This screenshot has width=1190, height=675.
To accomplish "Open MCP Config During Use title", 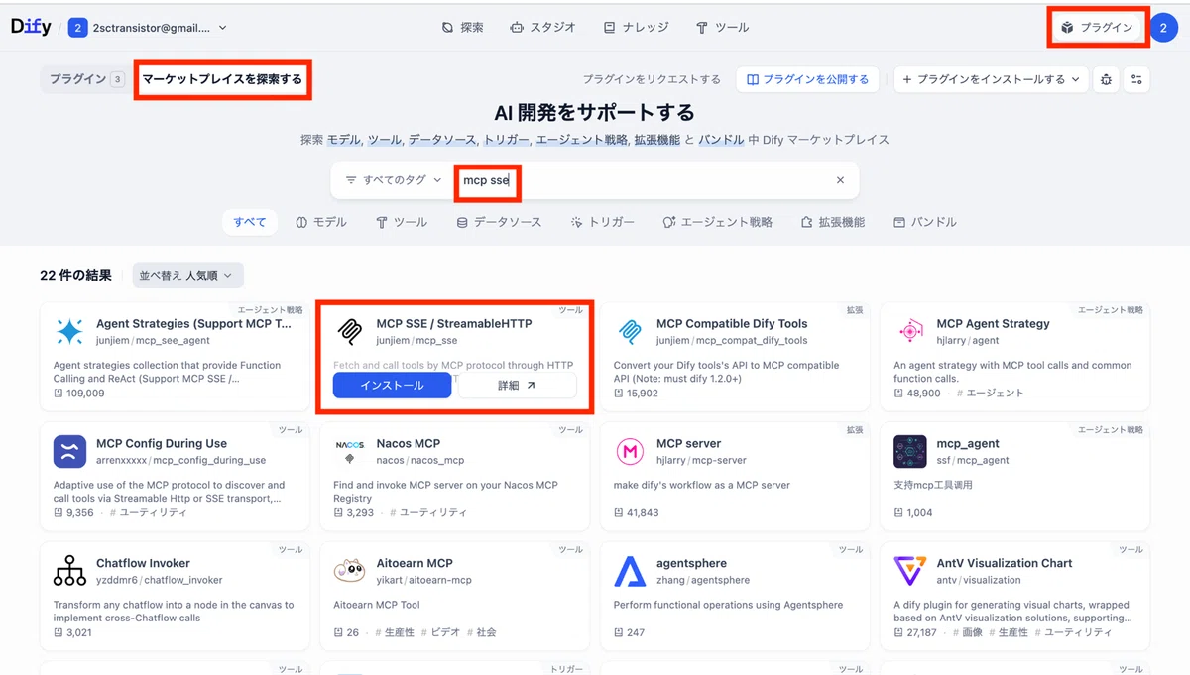I will point(162,443).
